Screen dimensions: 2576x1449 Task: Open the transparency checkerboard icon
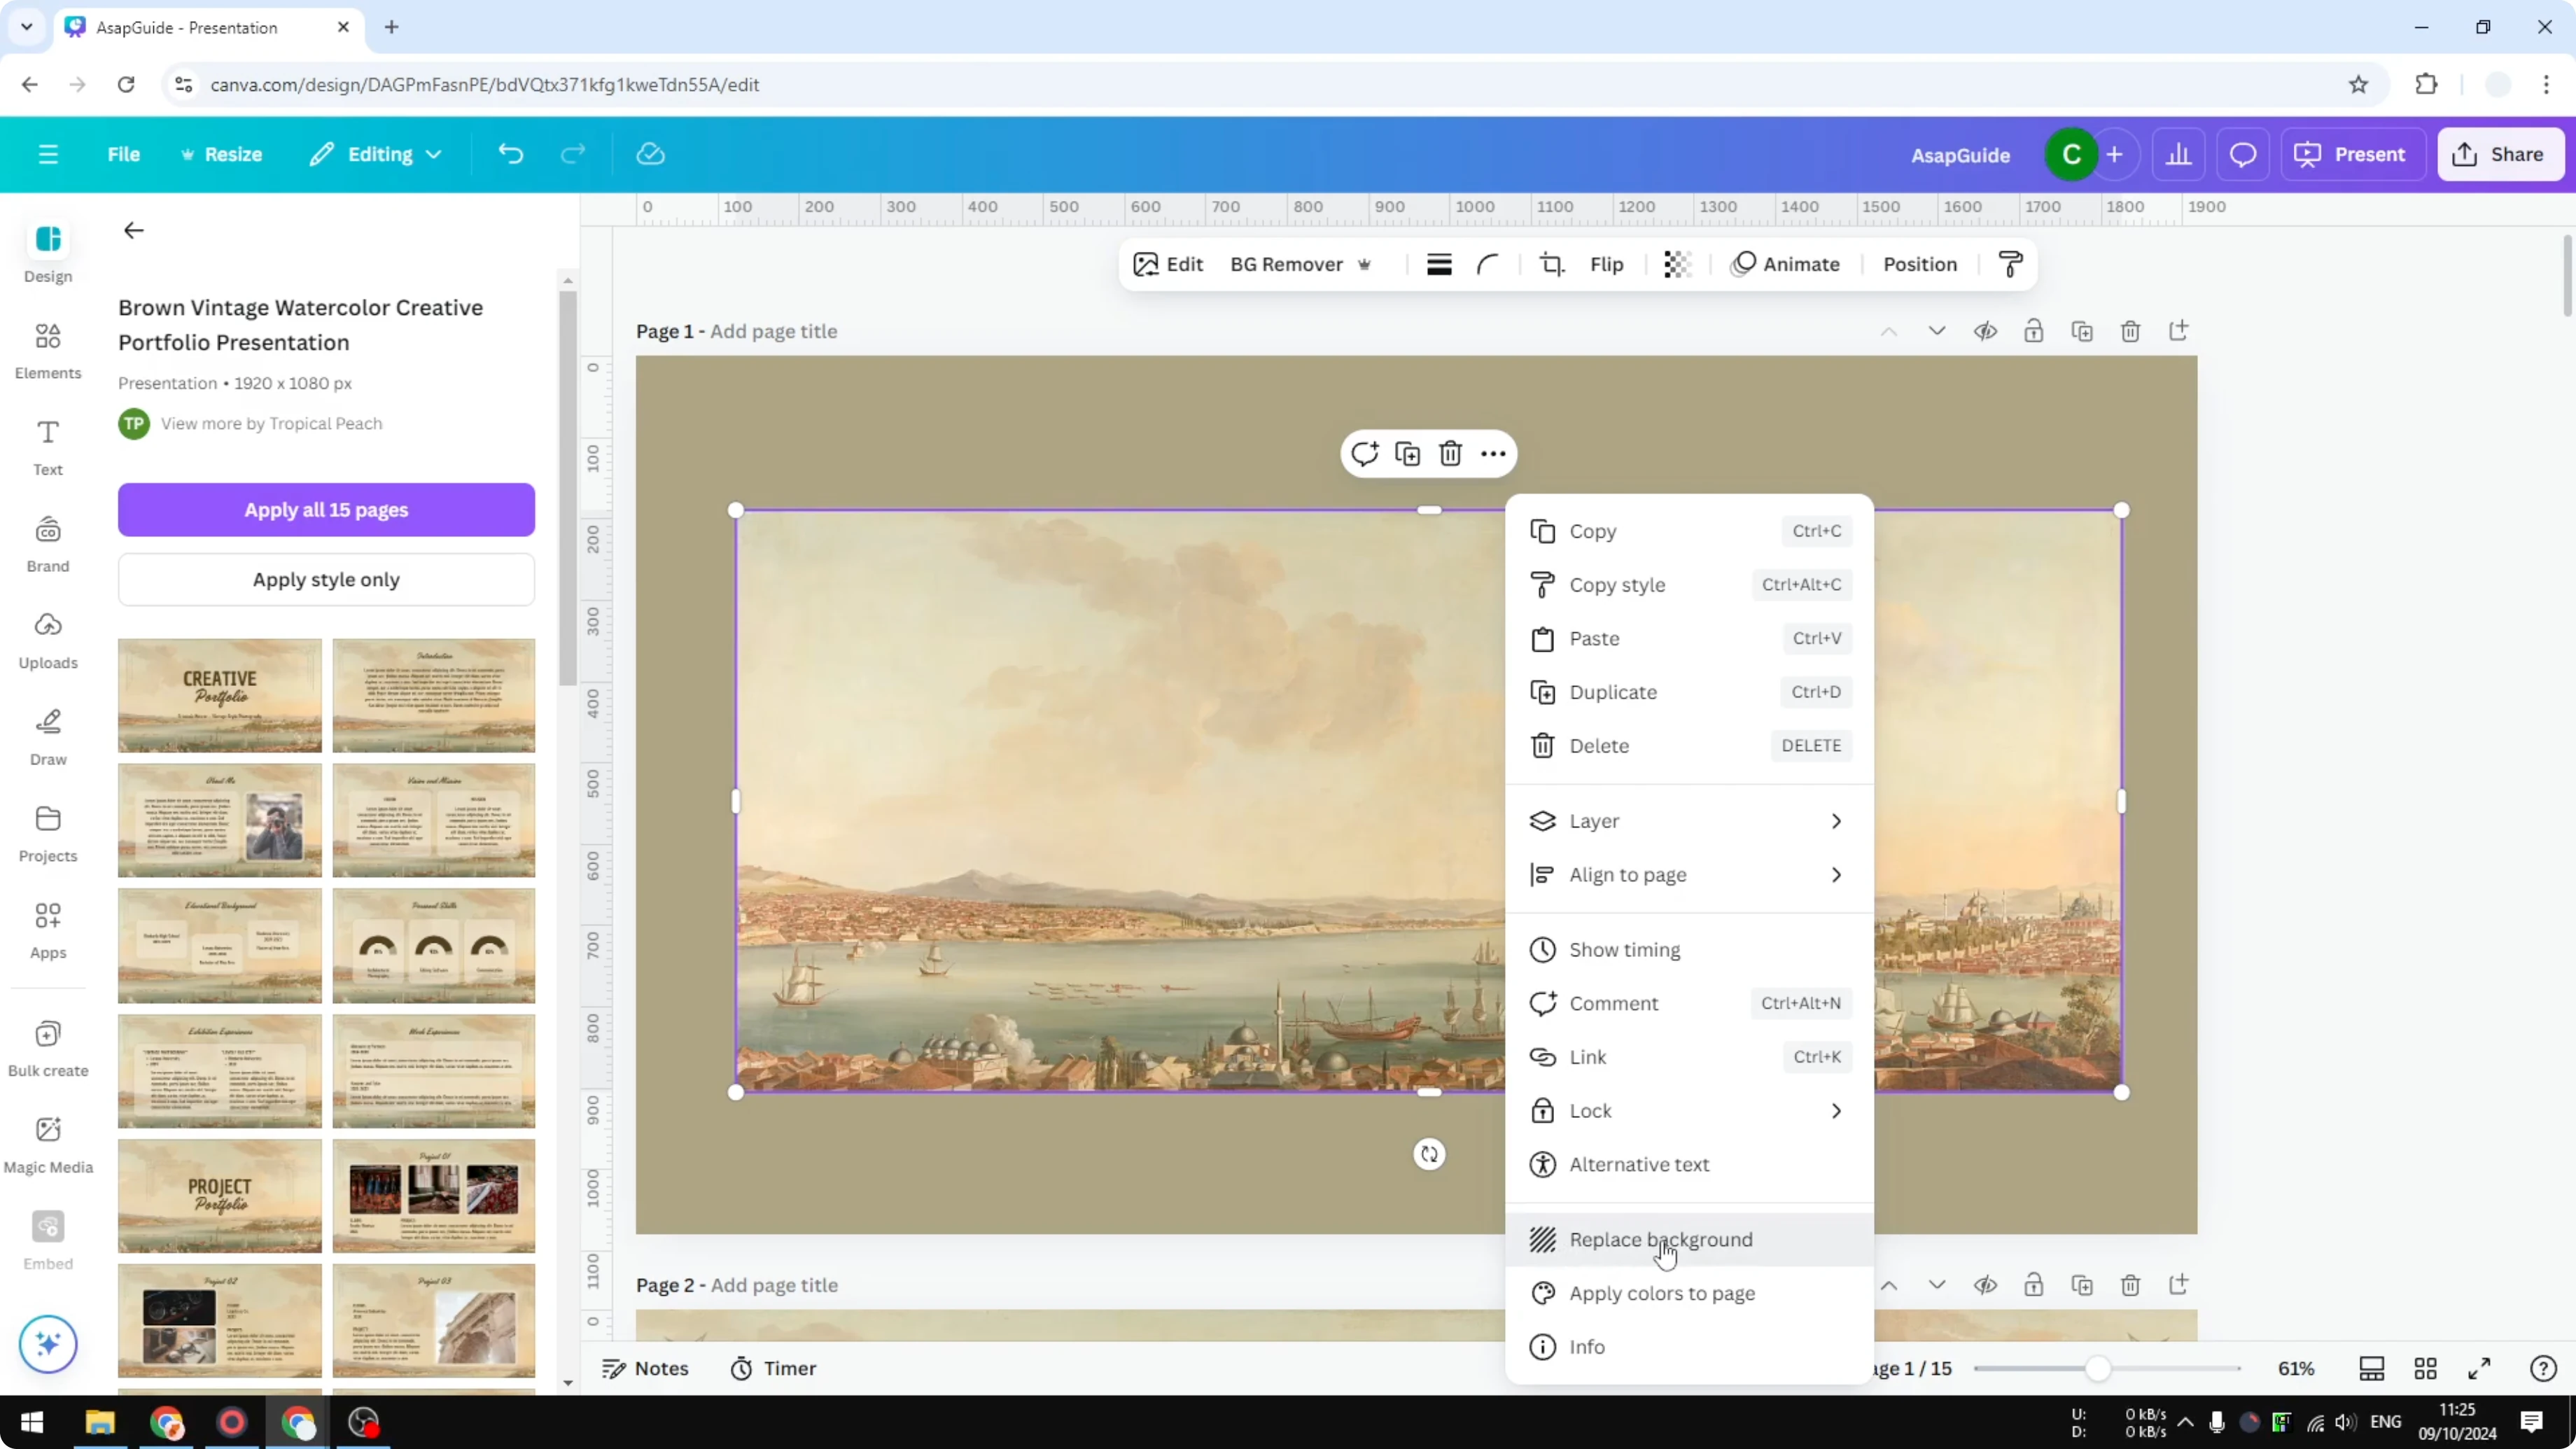1676,264
